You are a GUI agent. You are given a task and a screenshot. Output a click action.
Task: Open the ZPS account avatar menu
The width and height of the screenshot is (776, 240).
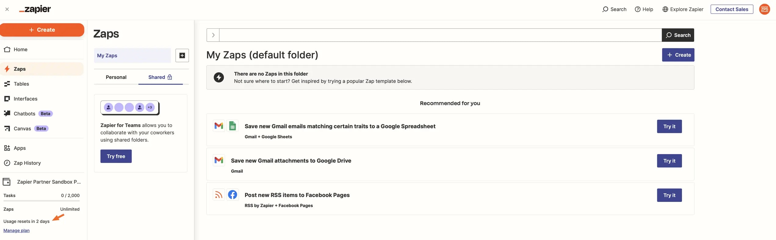click(765, 9)
